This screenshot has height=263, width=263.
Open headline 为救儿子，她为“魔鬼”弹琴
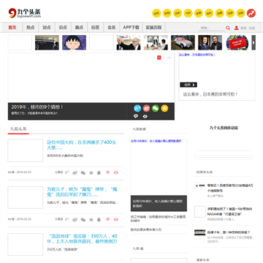click(83, 192)
